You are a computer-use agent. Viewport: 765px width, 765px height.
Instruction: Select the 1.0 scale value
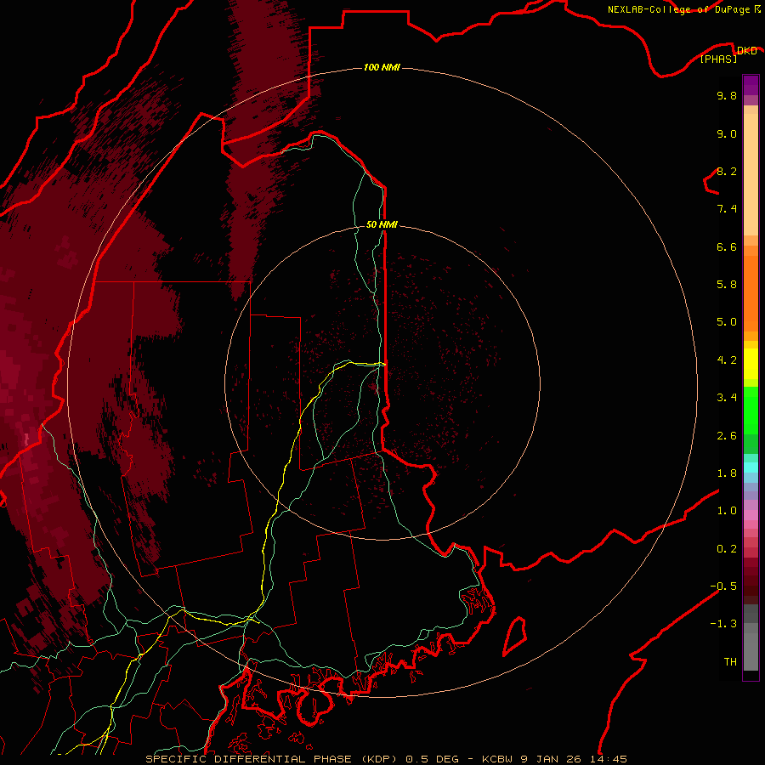pyautogui.click(x=727, y=511)
